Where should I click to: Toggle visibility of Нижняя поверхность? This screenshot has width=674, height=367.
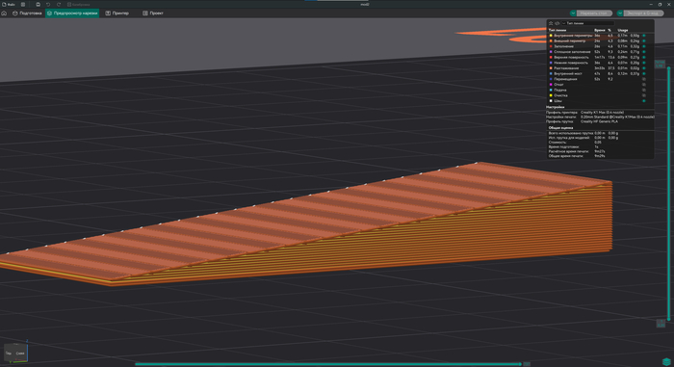coord(644,63)
